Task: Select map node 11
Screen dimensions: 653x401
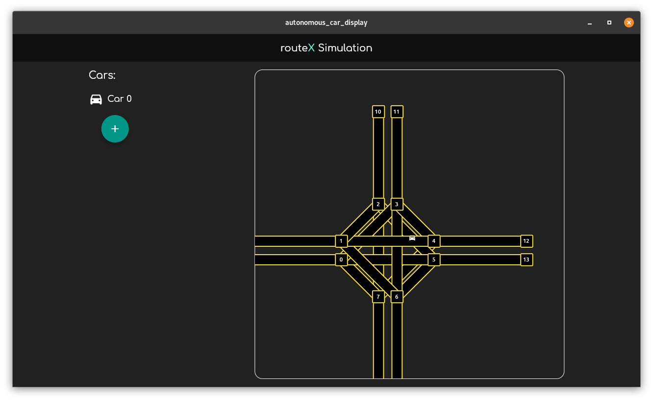Action: coord(397,112)
